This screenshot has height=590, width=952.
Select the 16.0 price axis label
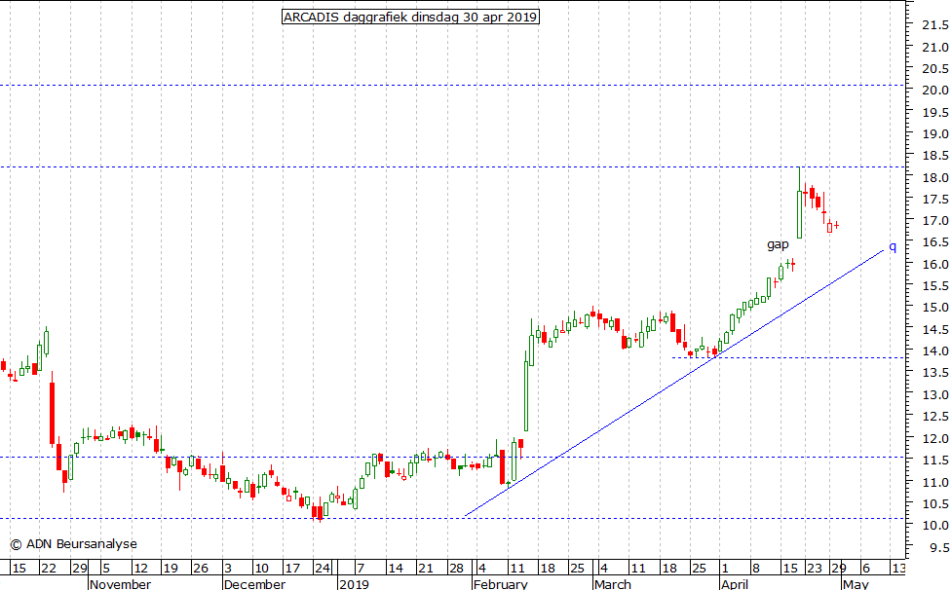[935, 265]
